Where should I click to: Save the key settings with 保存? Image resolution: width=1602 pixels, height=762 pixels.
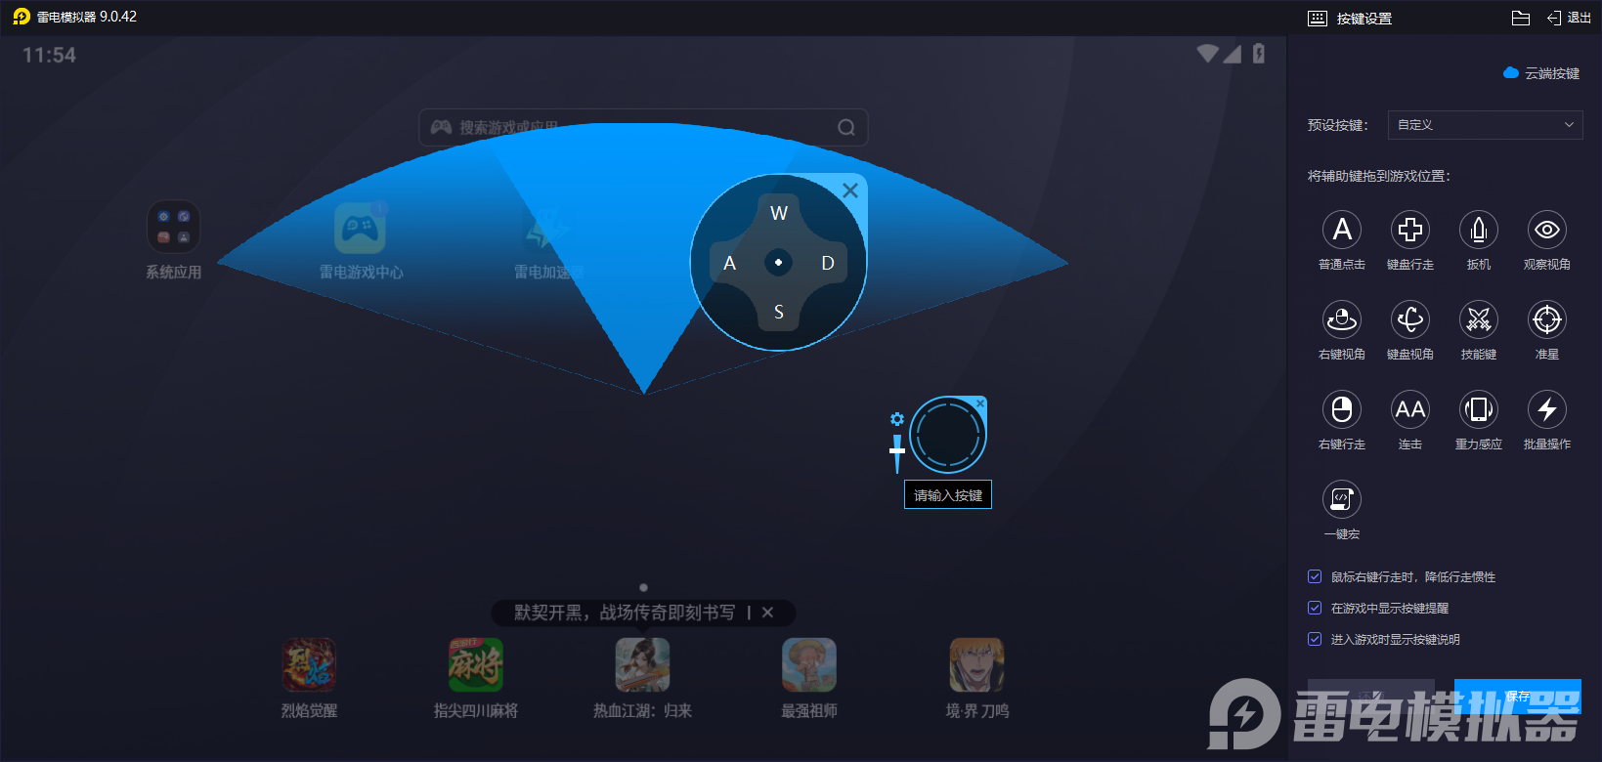(x=1518, y=696)
